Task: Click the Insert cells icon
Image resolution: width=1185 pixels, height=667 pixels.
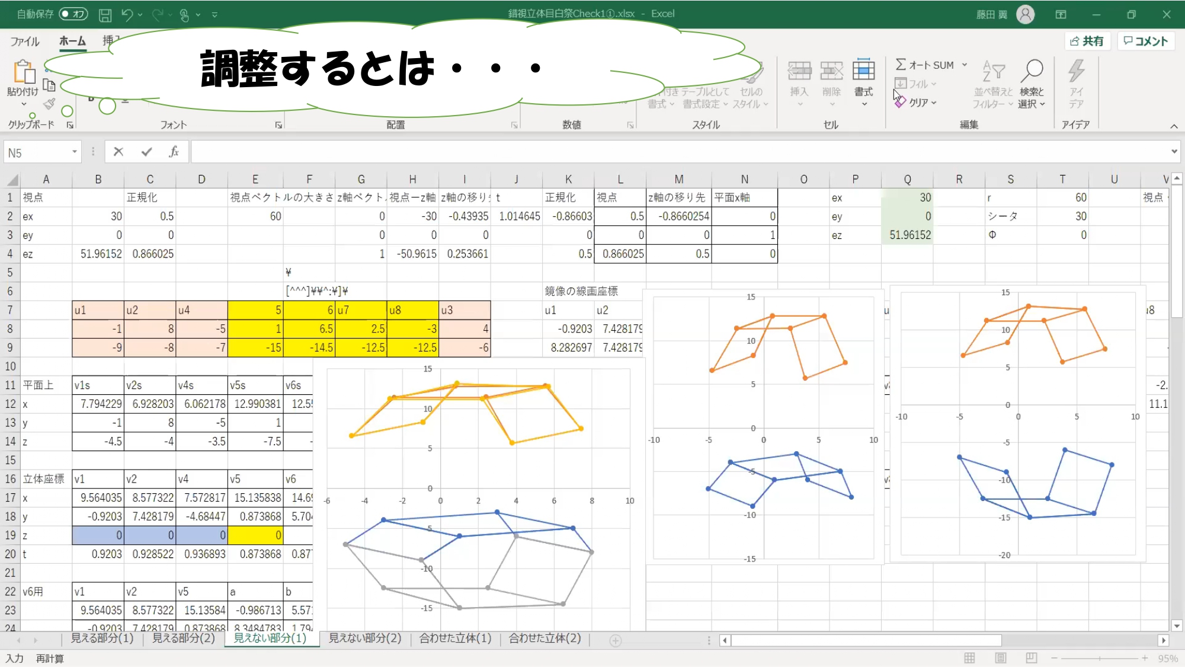Action: pos(799,71)
